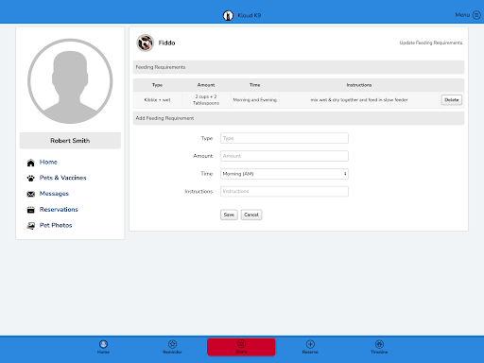Open Pet Photos sidebar link

point(56,225)
